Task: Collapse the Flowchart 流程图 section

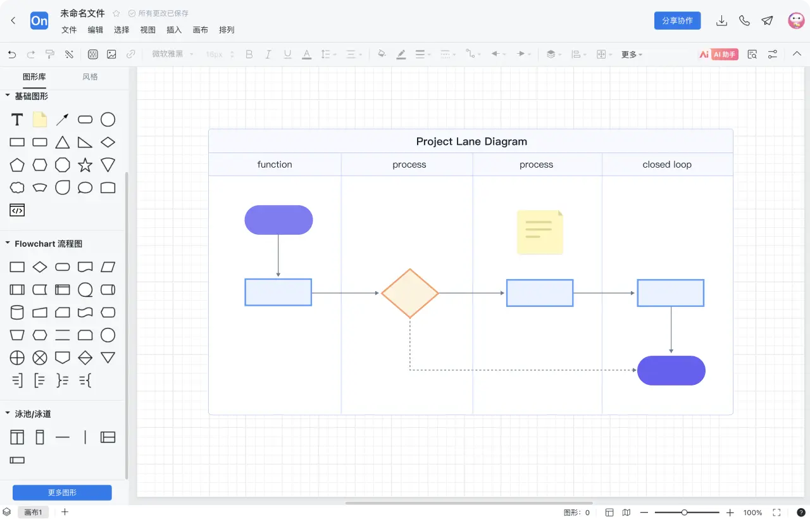Action: [8, 244]
